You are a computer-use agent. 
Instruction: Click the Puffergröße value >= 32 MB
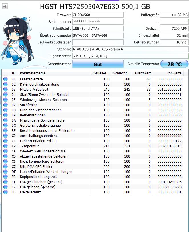[174, 15]
